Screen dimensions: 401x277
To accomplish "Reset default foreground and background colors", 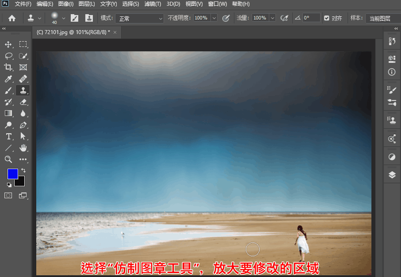I will click(x=9, y=185).
